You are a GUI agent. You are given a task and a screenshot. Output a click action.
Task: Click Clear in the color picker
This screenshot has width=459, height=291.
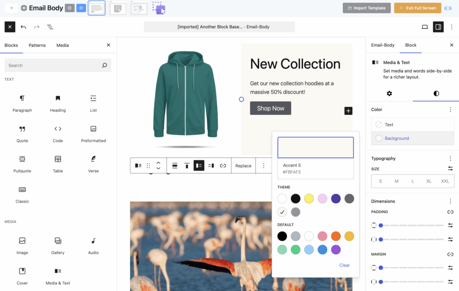[344, 265]
